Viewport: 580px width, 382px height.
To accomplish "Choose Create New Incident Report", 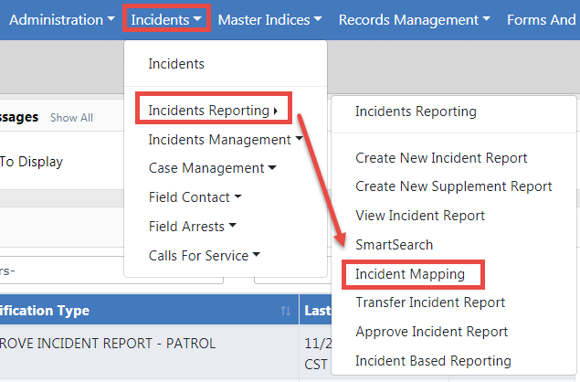I will tap(441, 158).
